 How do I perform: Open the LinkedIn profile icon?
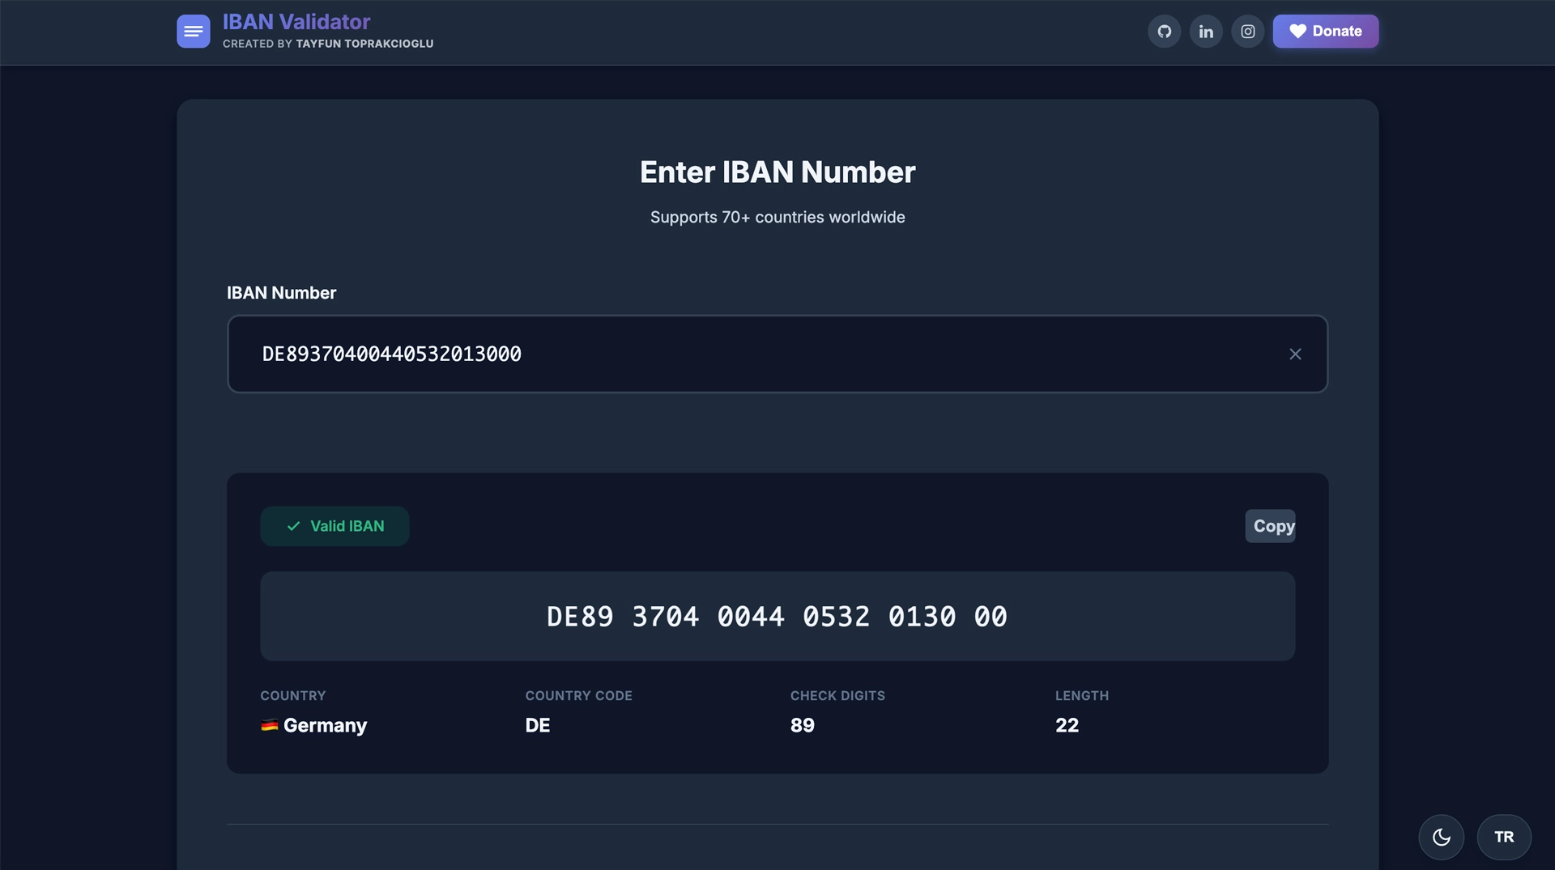pyautogui.click(x=1206, y=32)
